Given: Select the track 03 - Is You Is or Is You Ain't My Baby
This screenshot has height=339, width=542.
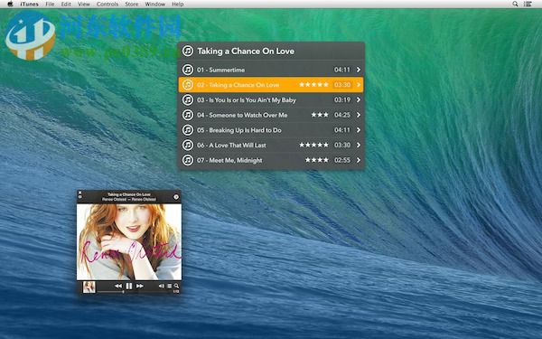Looking at the screenshot, I should point(271,100).
